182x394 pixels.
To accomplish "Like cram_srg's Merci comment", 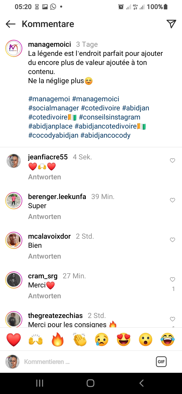I will click(172, 279).
